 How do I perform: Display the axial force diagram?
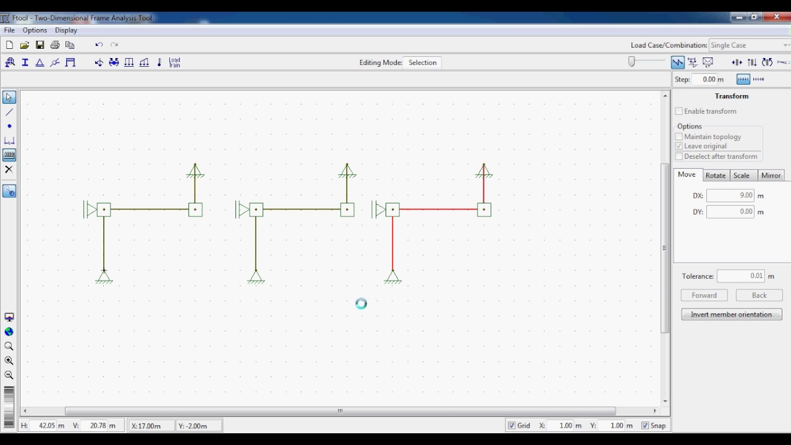pyautogui.click(x=737, y=62)
